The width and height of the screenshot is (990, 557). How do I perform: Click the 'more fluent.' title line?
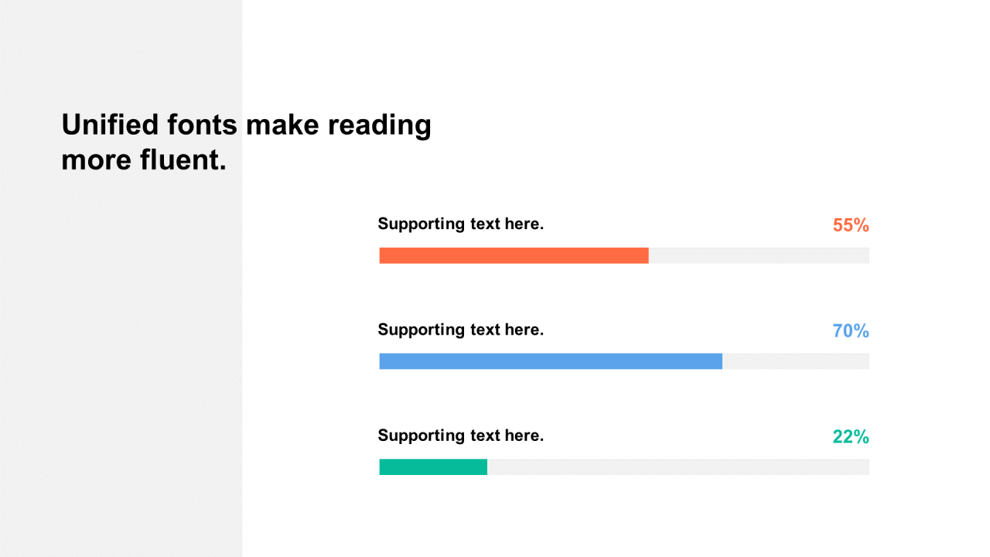pos(144,160)
